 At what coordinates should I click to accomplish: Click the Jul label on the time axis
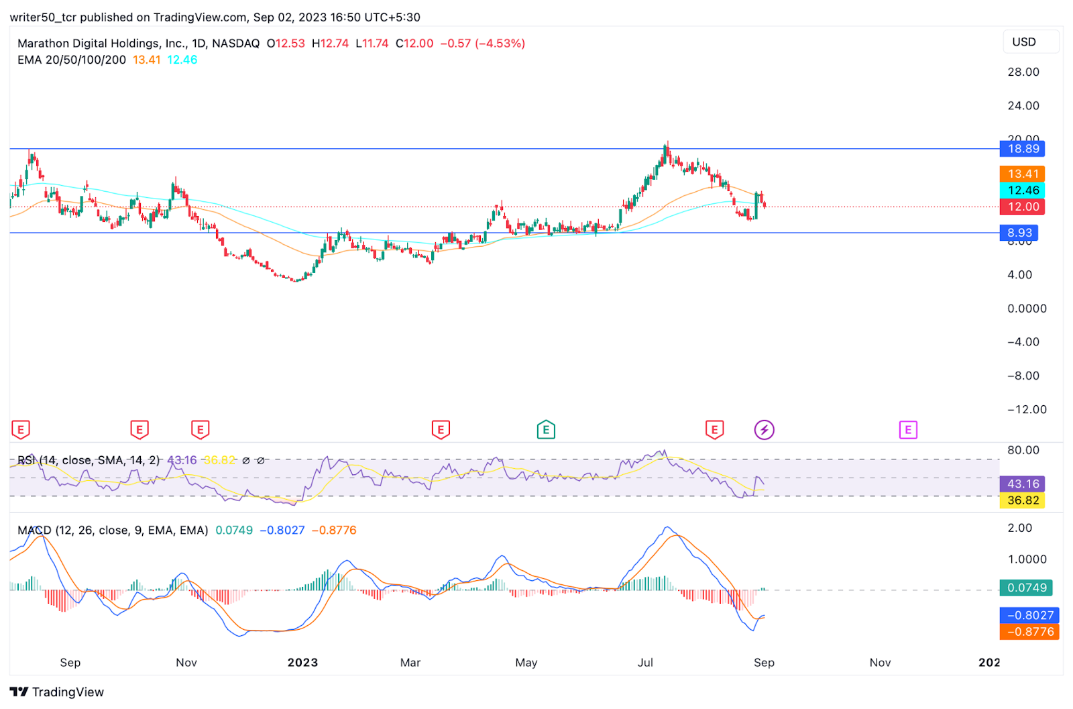pyautogui.click(x=645, y=663)
